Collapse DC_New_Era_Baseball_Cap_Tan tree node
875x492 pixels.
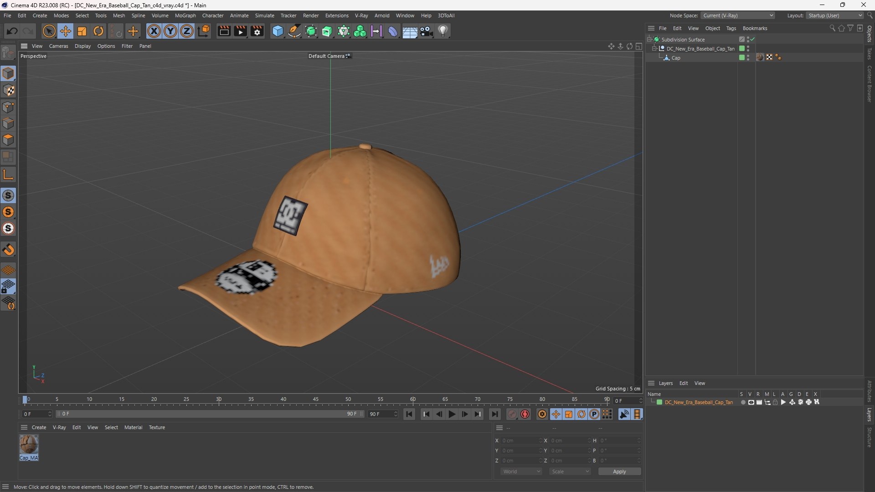tap(654, 48)
